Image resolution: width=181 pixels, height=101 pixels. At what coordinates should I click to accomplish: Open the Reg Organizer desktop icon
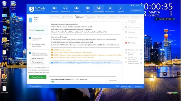point(4,79)
